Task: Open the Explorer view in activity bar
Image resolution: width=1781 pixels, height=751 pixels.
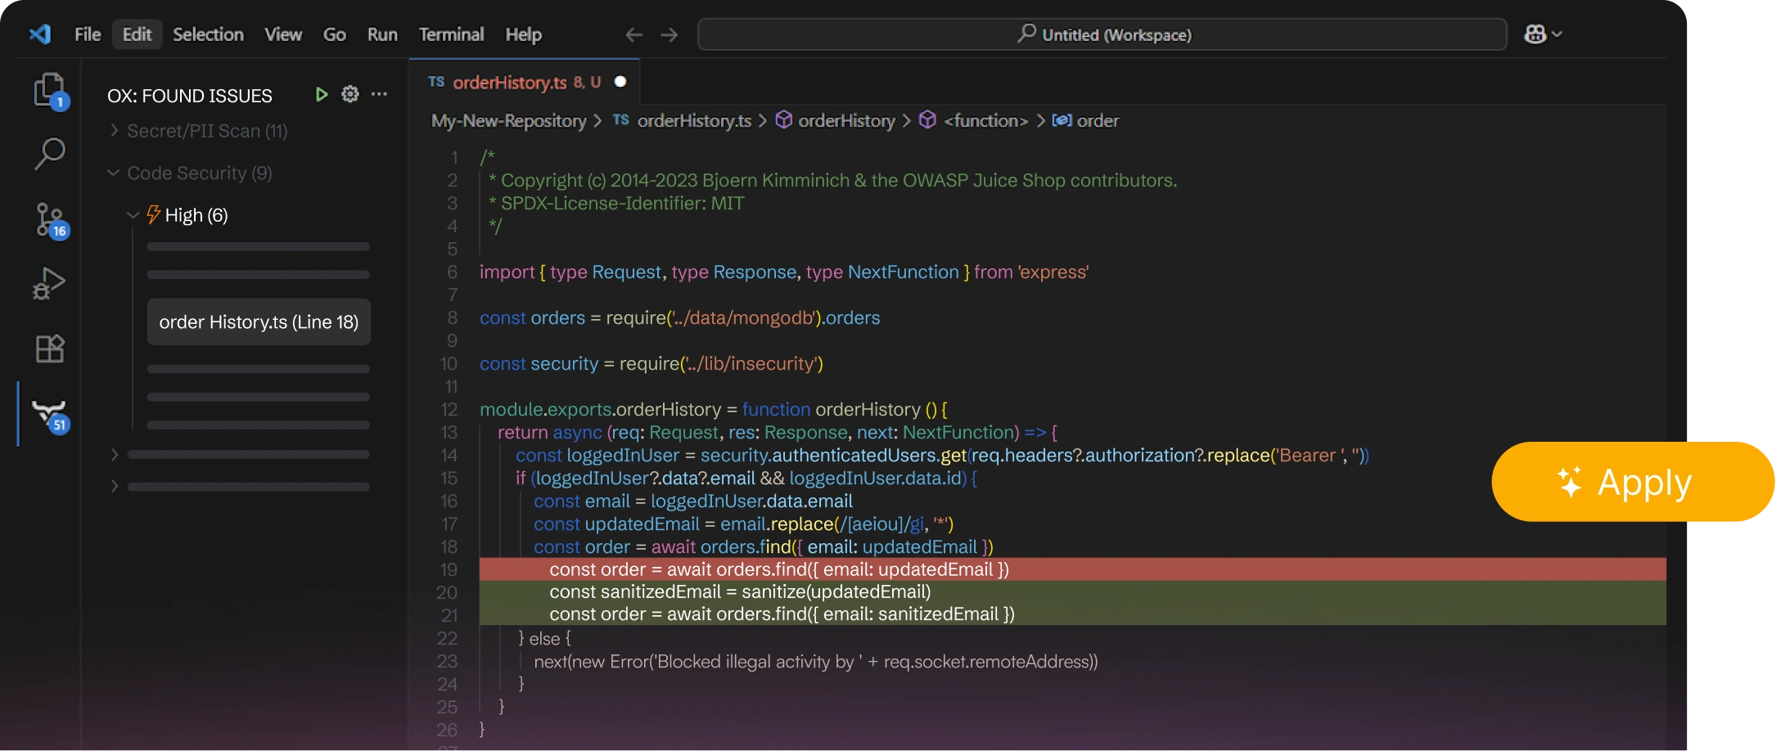Action: (50, 91)
